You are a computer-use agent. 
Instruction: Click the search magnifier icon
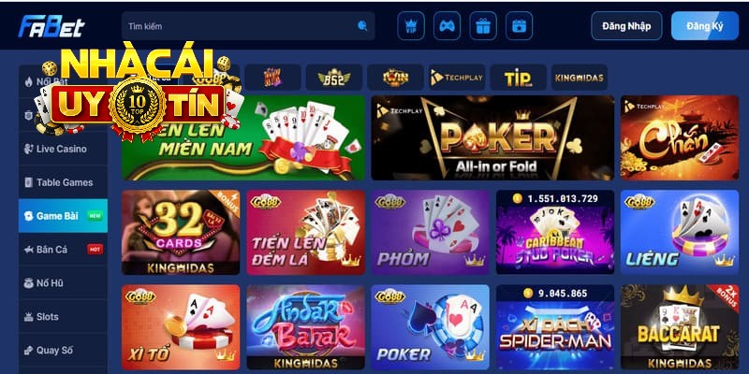pyautogui.click(x=362, y=26)
